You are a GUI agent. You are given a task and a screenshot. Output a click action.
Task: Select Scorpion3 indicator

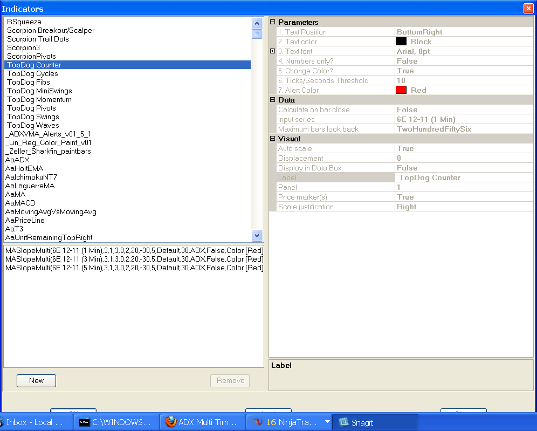(127, 47)
